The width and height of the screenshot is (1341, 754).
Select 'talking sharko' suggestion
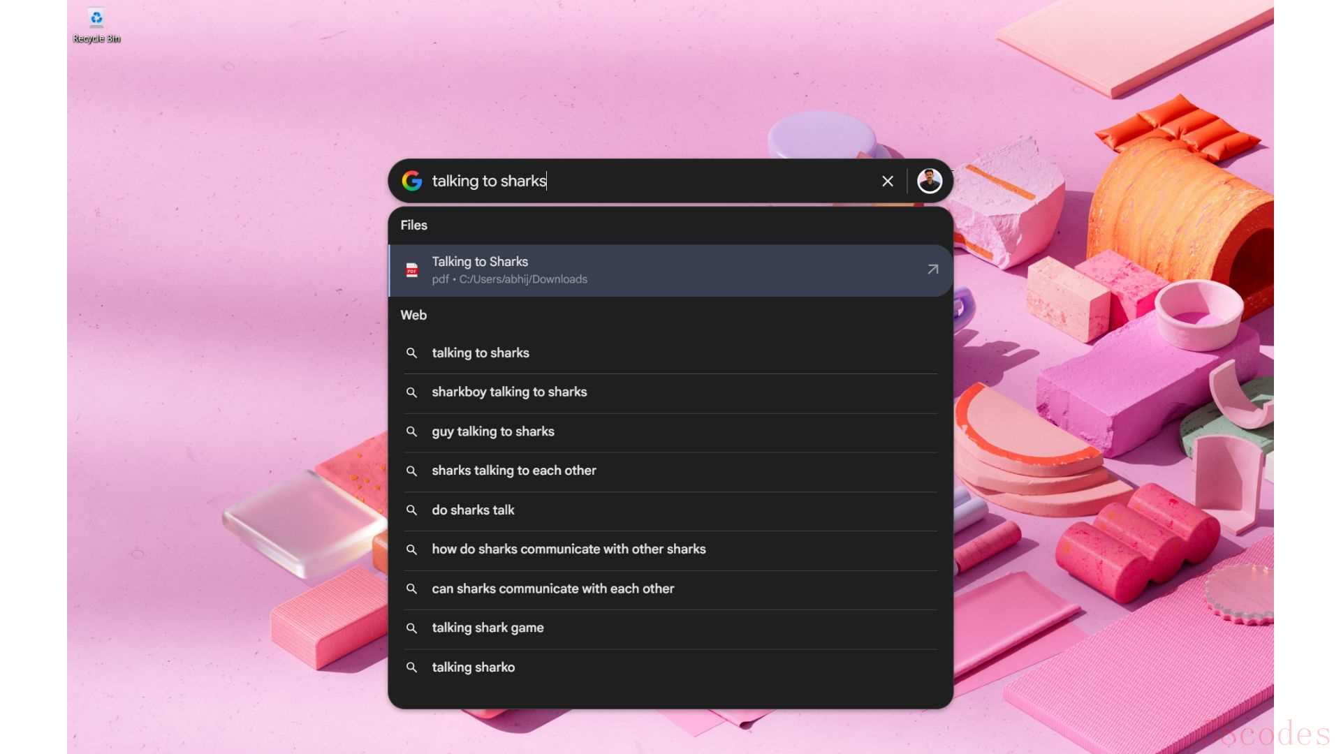point(473,667)
